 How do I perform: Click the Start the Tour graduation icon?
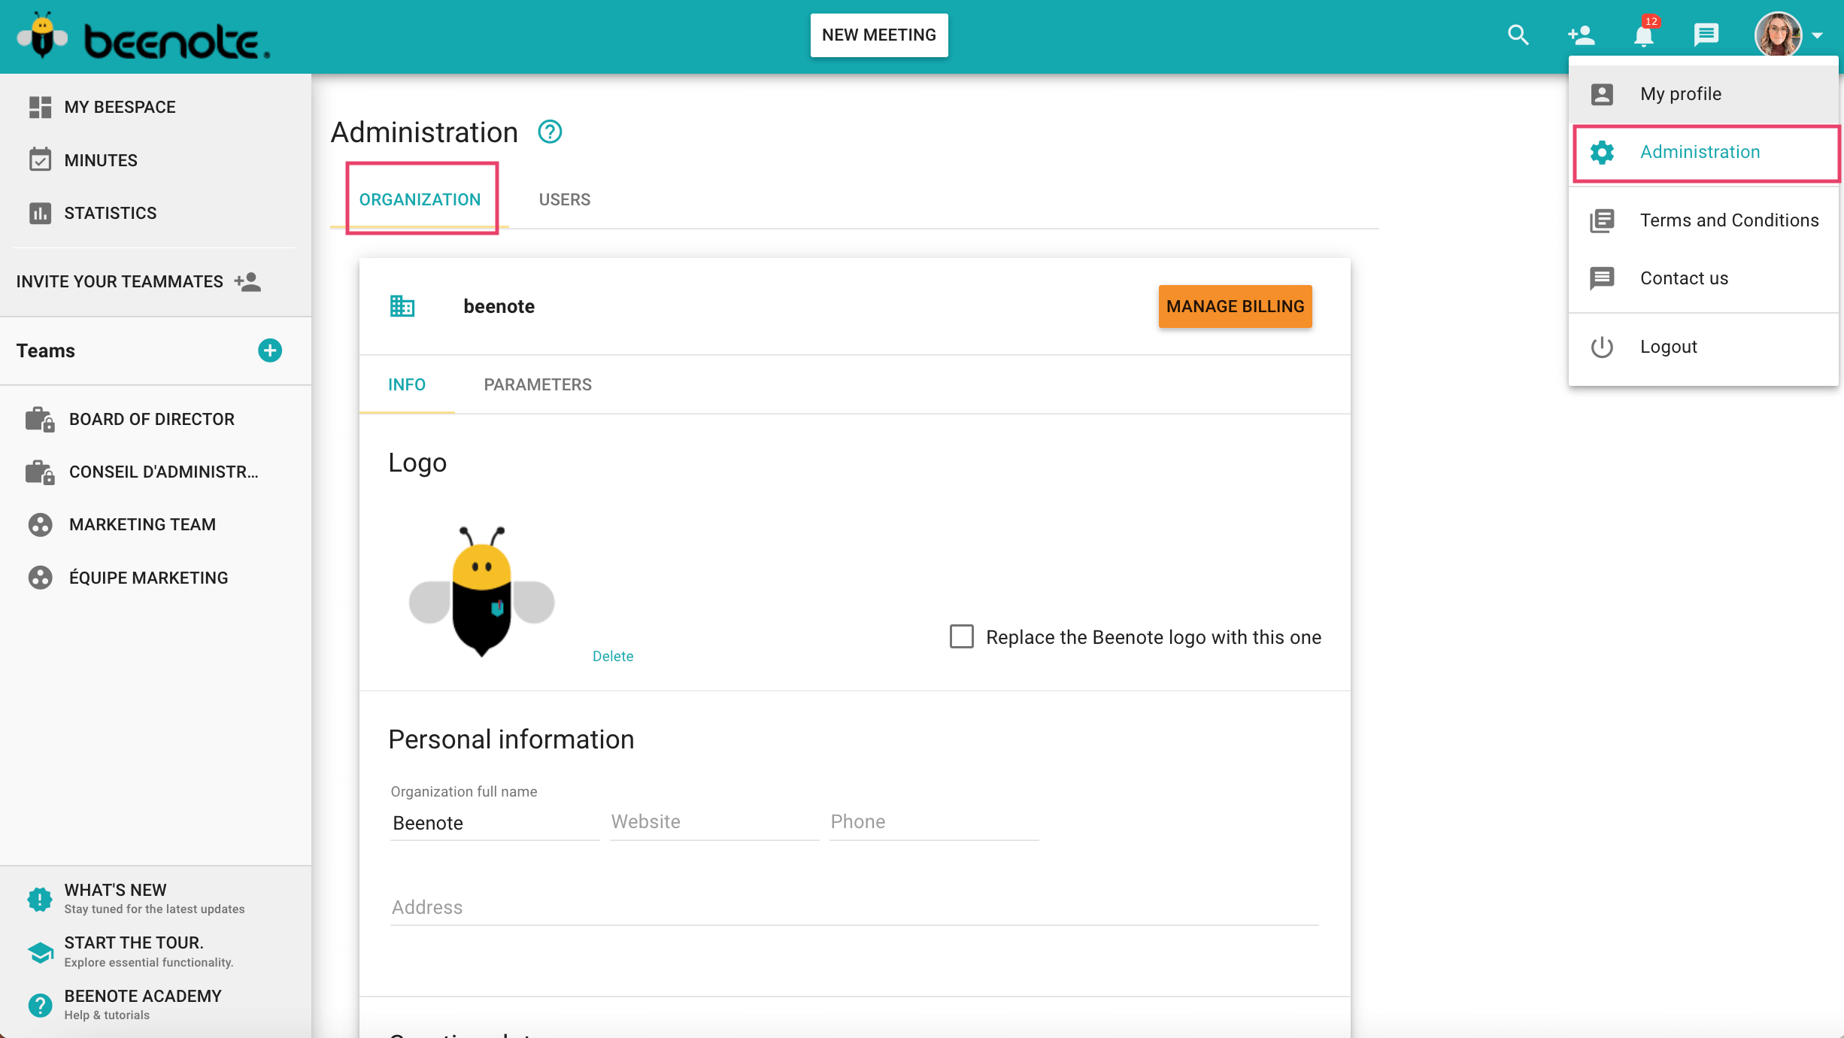click(x=40, y=951)
